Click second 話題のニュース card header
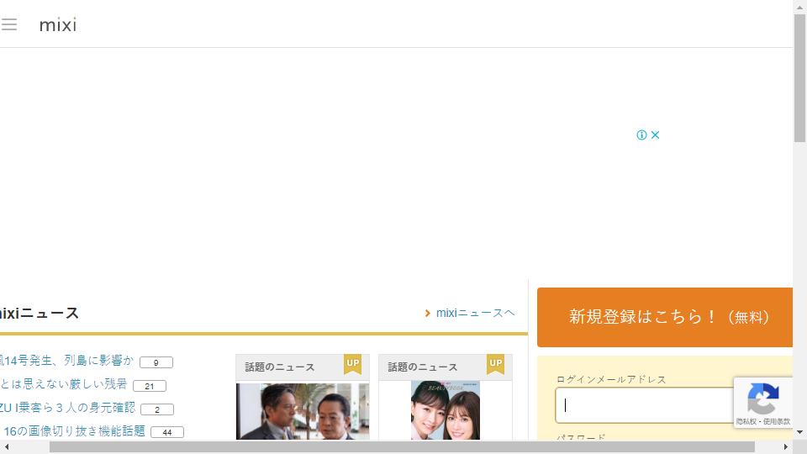Screen dimensions: 807x454 click(446, 367)
